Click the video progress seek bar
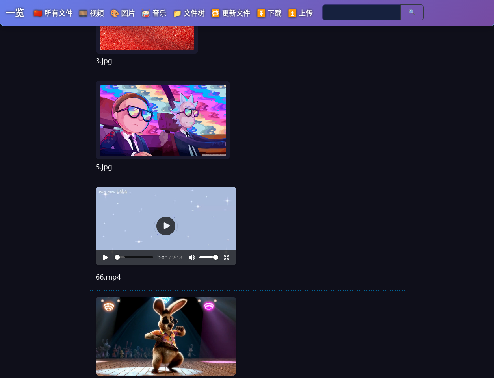 tap(134, 258)
